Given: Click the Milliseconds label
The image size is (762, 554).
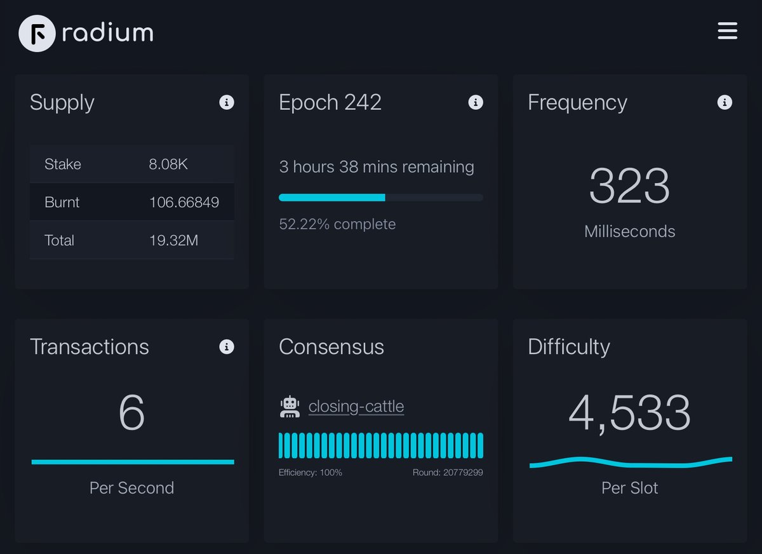Looking at the screenshot, I should click(630, 231).
